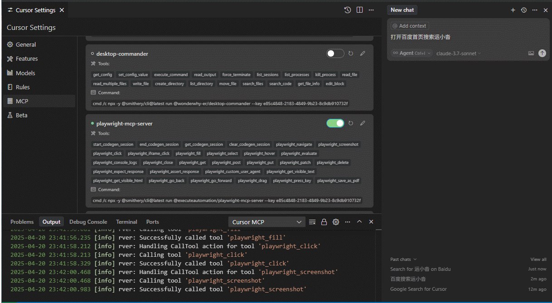Enable the desktop-commander server toggle
The width and height of the screenshot is (552, 303).
(x=335, y=53)
